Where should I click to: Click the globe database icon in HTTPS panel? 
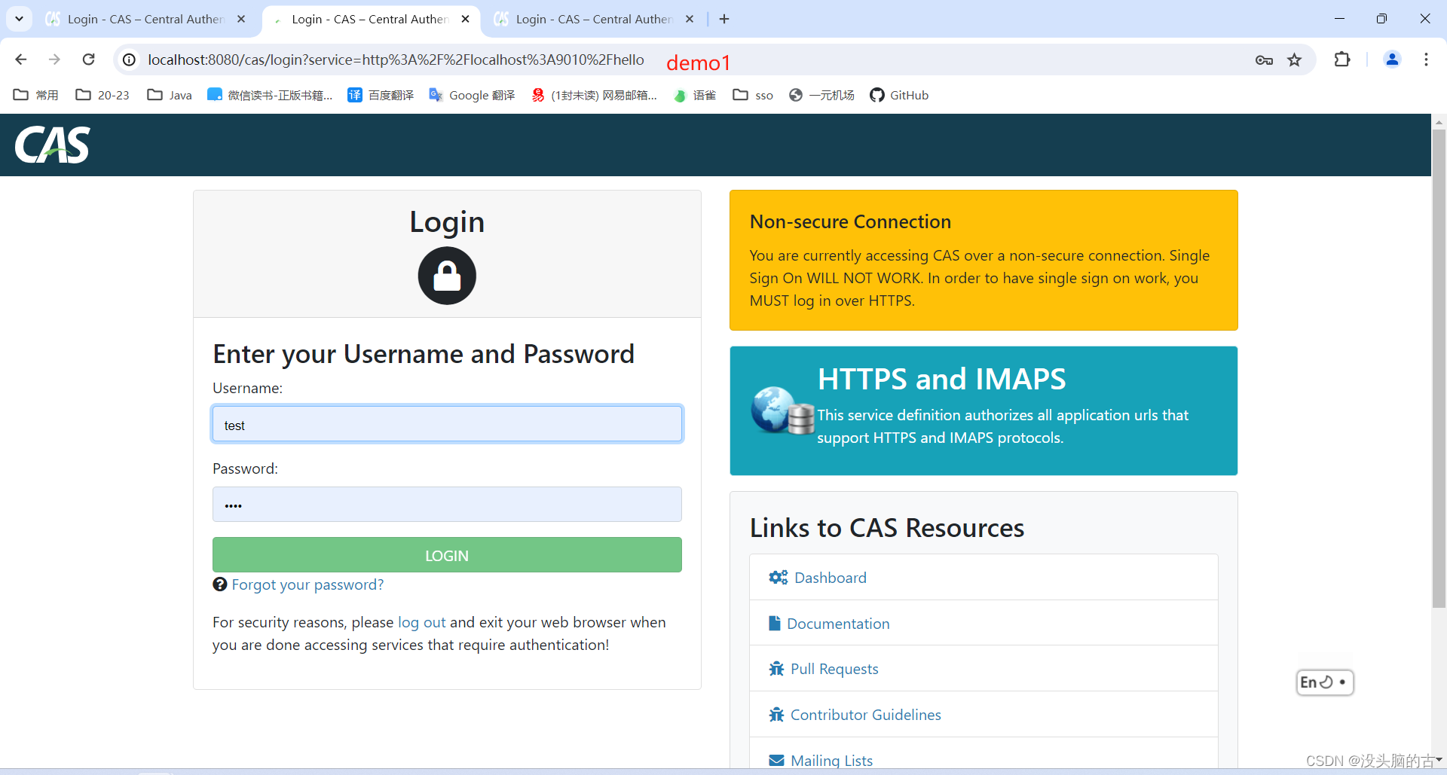[x=783, y=410]
